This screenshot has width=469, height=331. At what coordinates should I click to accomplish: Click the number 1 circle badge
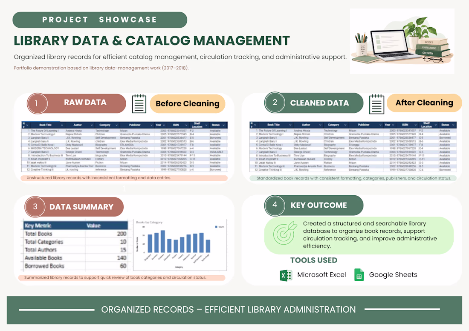pyautogui.click(x=37, y=103)
